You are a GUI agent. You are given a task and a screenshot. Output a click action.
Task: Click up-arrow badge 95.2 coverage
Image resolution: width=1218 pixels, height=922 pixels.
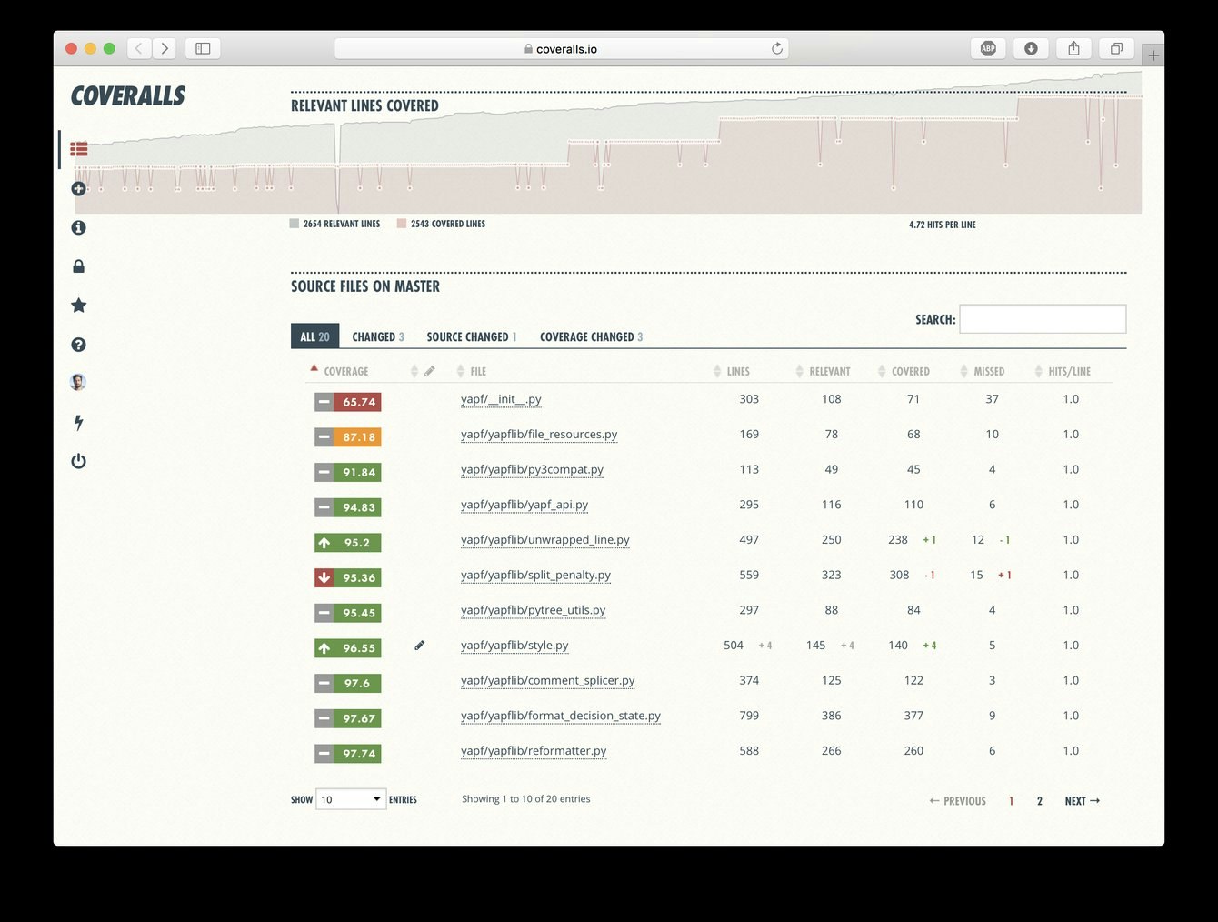coord(348,543)
